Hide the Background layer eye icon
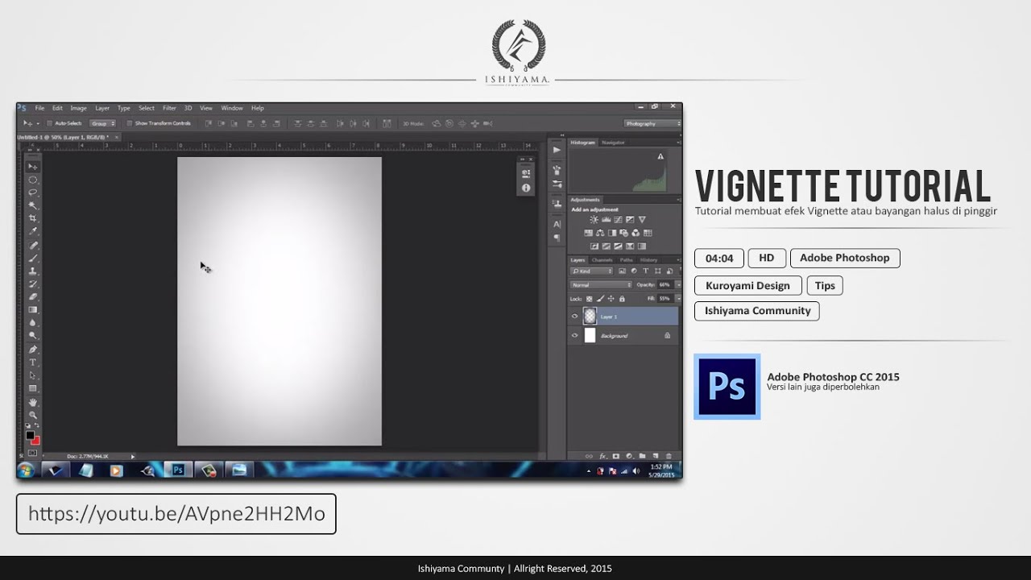The width and height of the screenshot is (1031, 580). [x=574, y=335]
